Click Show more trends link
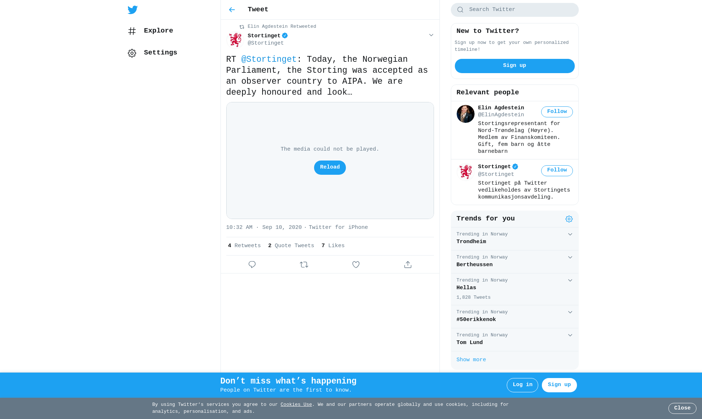The width and height of the screenshot is (702, 419). (471, 360)
